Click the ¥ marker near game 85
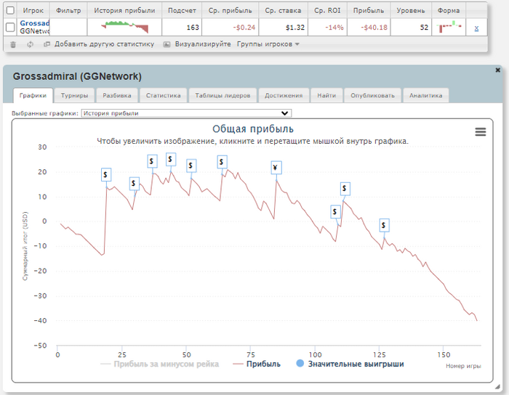The width and height of the screenshot is (509, 395). [276, 168]
